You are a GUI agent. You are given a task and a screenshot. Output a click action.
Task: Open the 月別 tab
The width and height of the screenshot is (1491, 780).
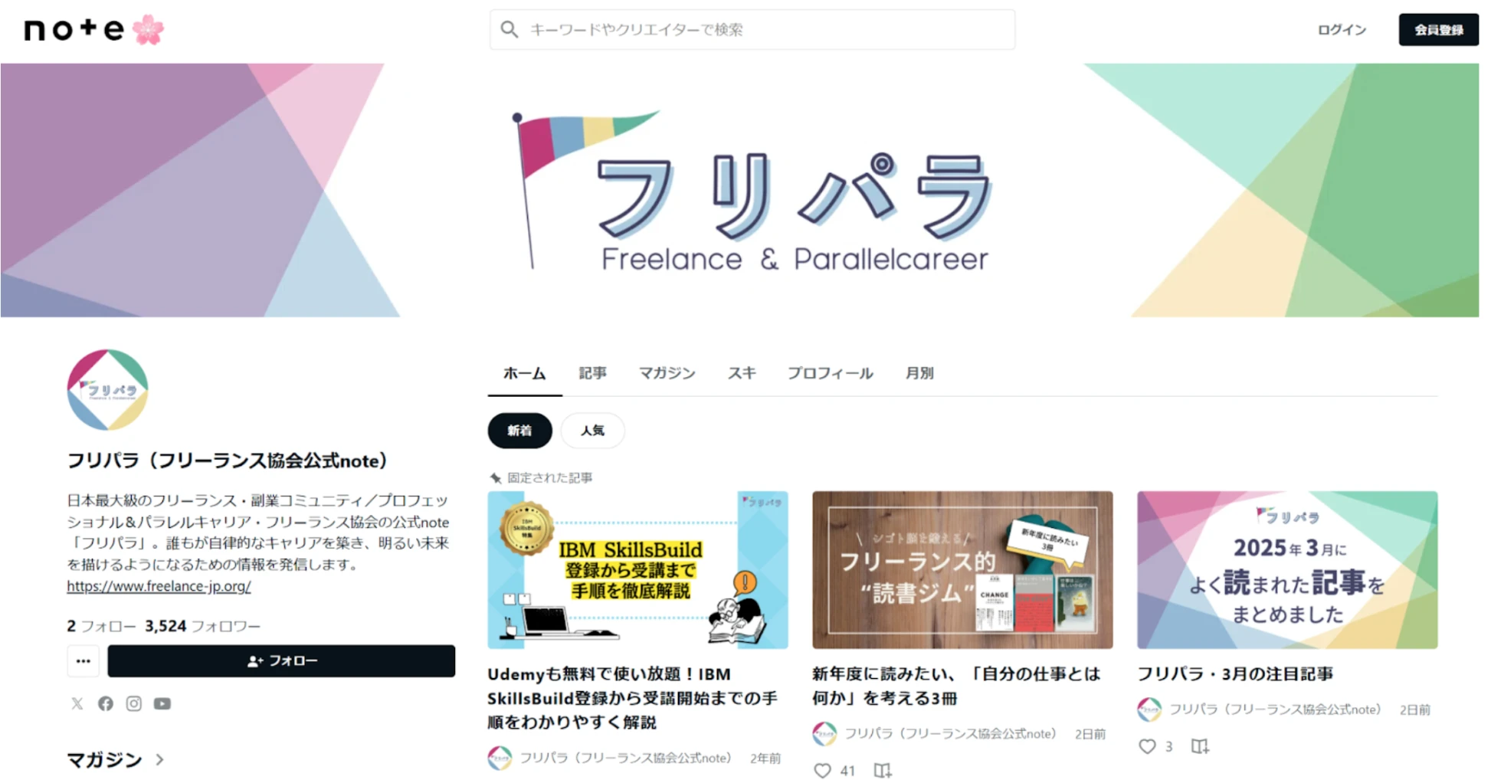coord(919,373)
